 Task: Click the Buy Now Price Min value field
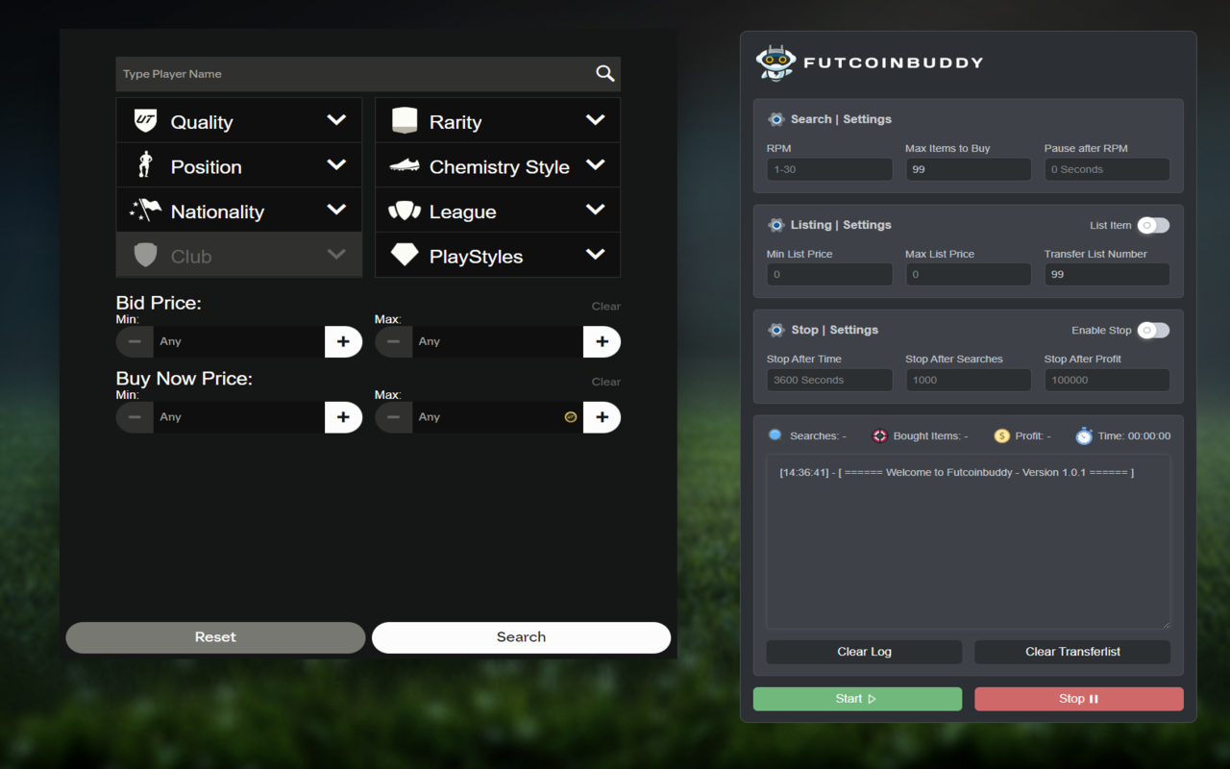click(239, 417)
